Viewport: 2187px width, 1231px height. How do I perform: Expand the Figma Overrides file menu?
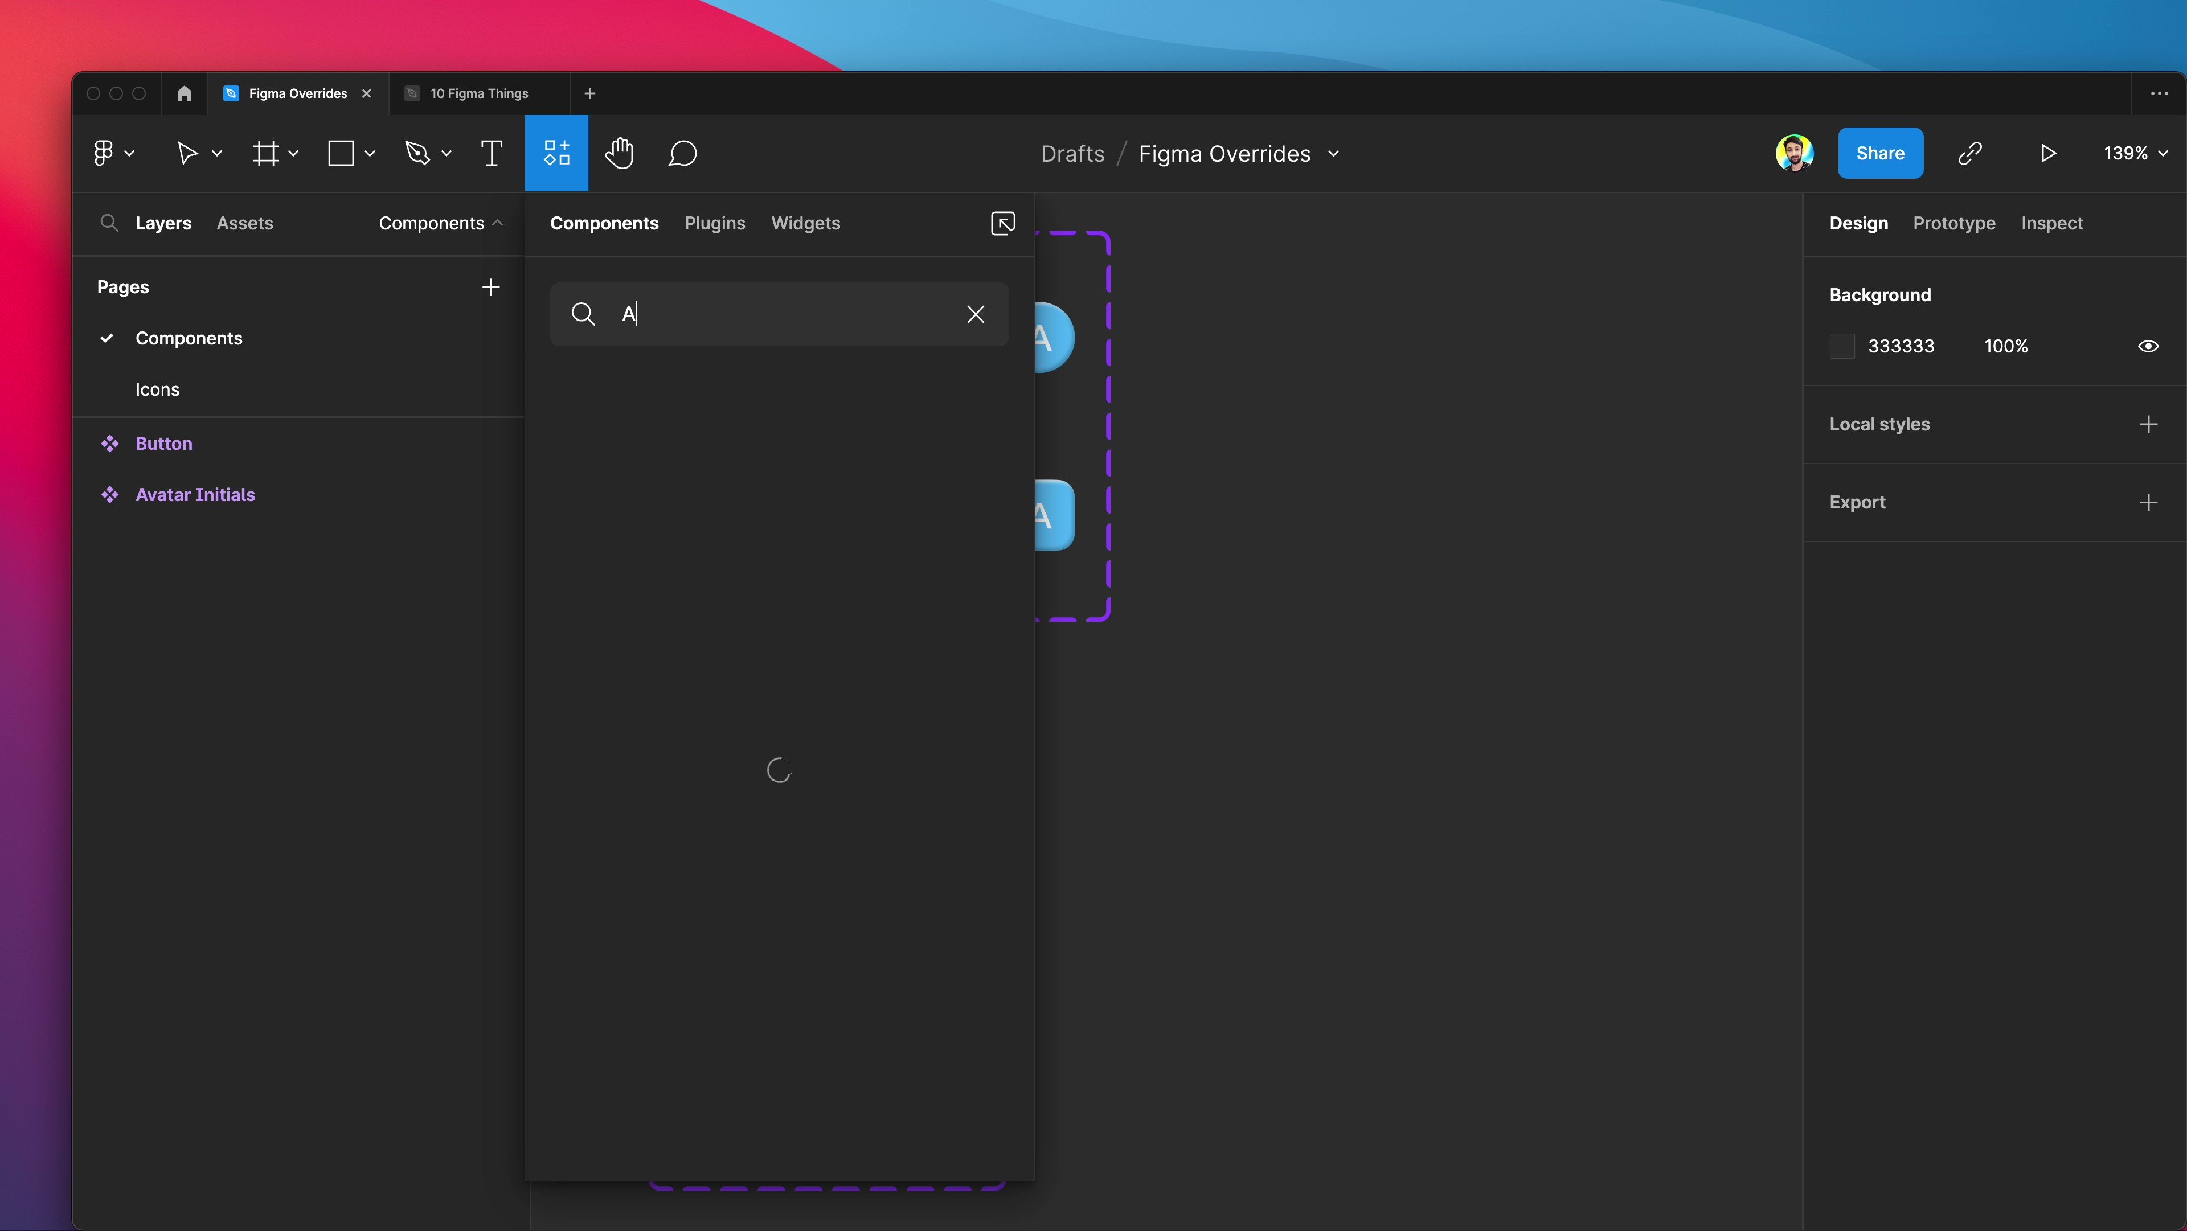[x=1334, y=154]
